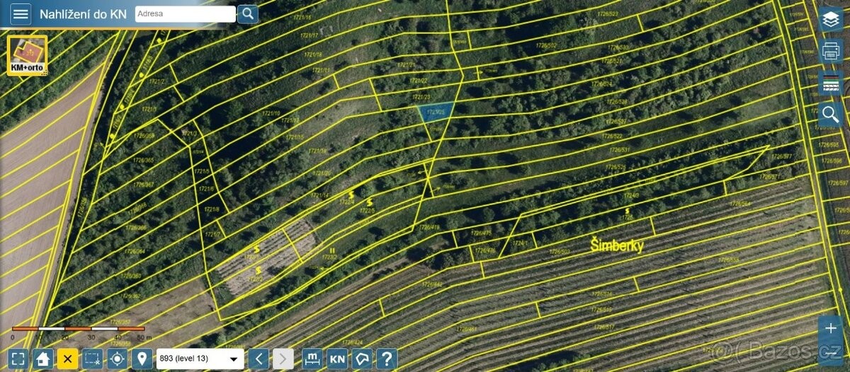The width and height of the screenshot is (850, 372).
Task: Click parcel label 1726/531
Action: coord(618,150)
